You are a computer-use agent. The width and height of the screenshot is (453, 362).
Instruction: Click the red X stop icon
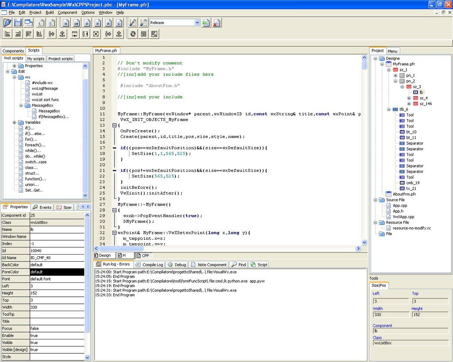(x=217, y=23)
